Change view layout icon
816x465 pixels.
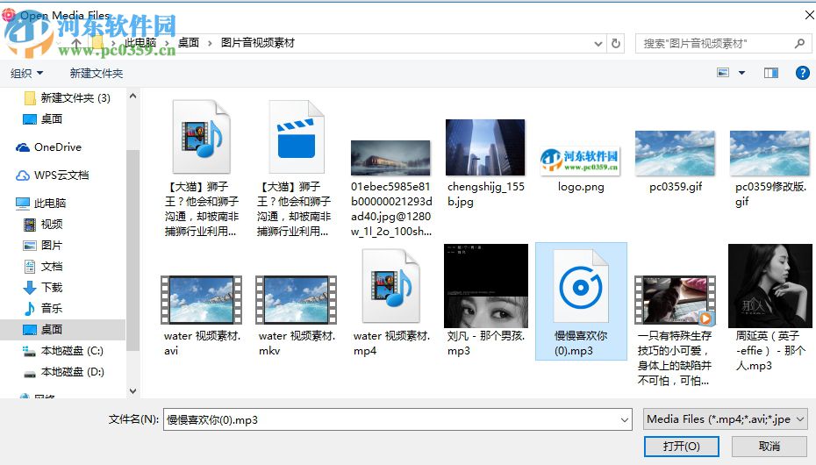(x=723, y=73)
